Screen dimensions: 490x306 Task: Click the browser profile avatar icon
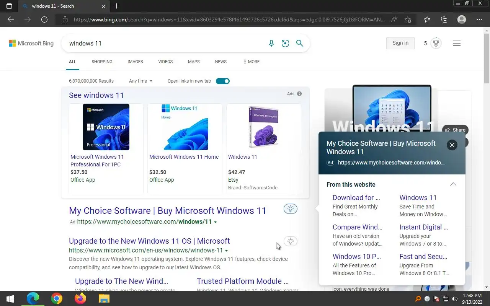(x=462, y=20)
